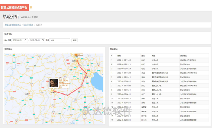Click the platform logo banner at top-left
This screenshot has width=212, height=134.
tap(14, 7)
